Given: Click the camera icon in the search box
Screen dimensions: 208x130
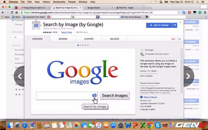Looking at the screenshot, I should (94, 95).
